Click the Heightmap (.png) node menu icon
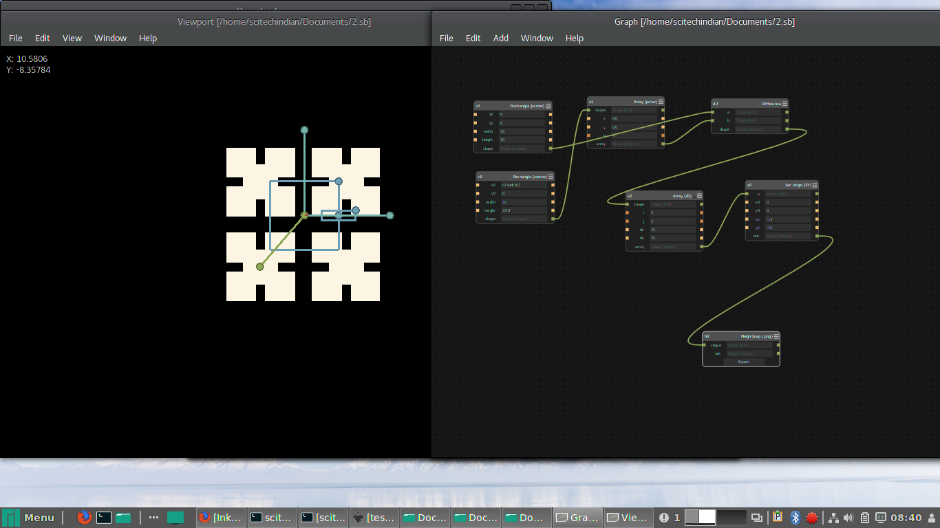This screenshot has height=528, width=940. click(x=776, y=336)
